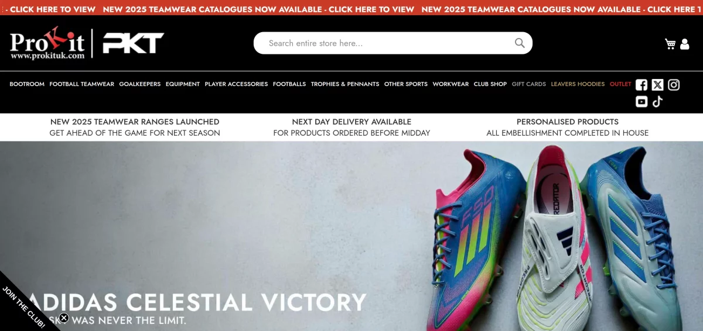The width and height of the screenshot is (703, 331).
Task: Visit the Facebook page icon
Action: tap(641, 85)
